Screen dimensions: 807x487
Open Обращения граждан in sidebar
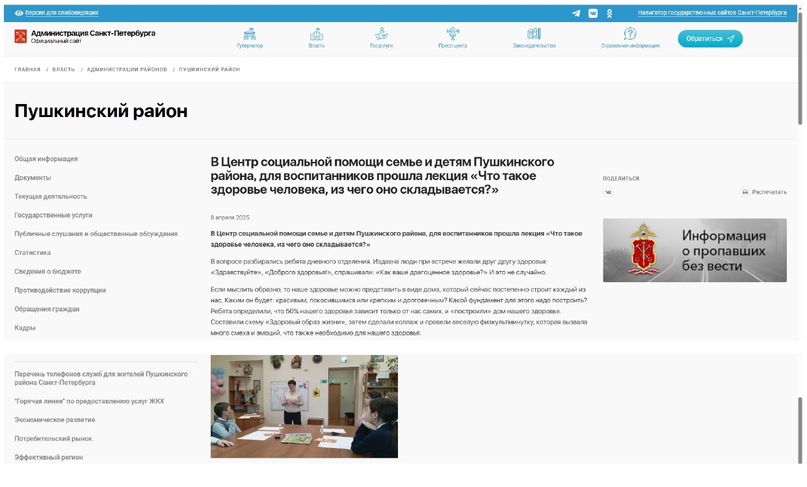point(47,309)
